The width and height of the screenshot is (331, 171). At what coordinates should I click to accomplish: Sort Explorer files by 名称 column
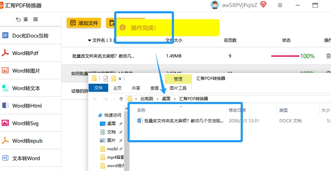coord(141,110)
